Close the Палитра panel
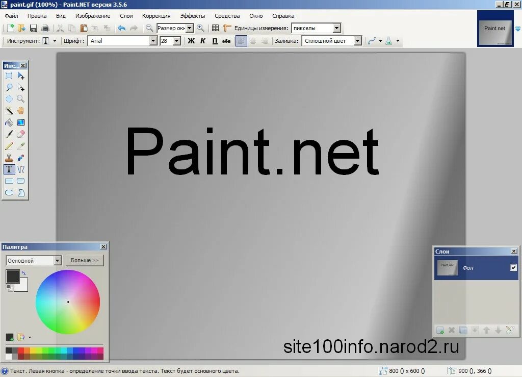Screen dimensions: 522x377 [x=103, y=246]
